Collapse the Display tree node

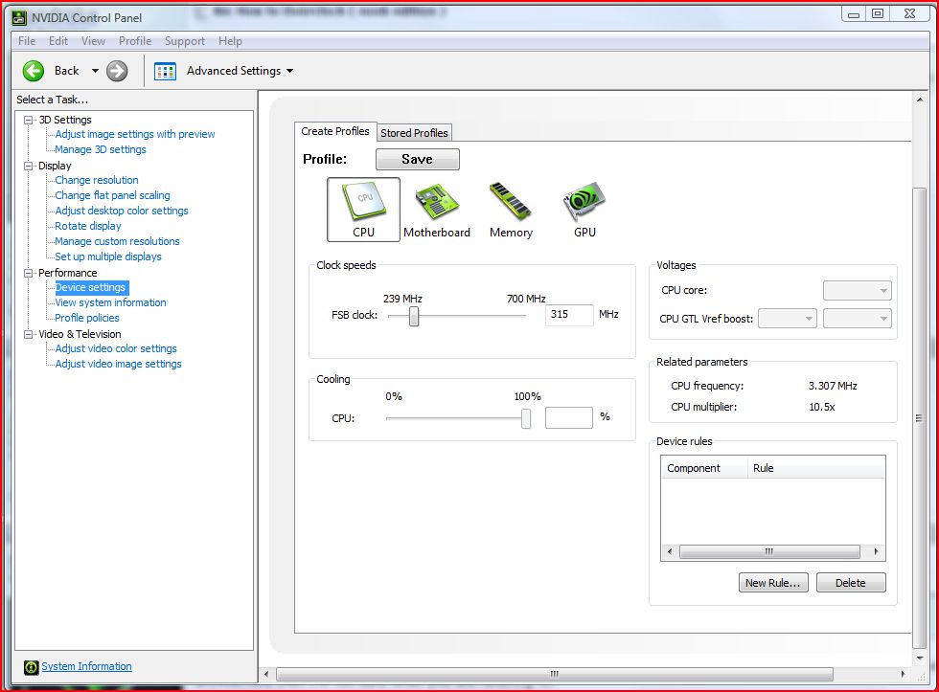(x=28, y=166)
